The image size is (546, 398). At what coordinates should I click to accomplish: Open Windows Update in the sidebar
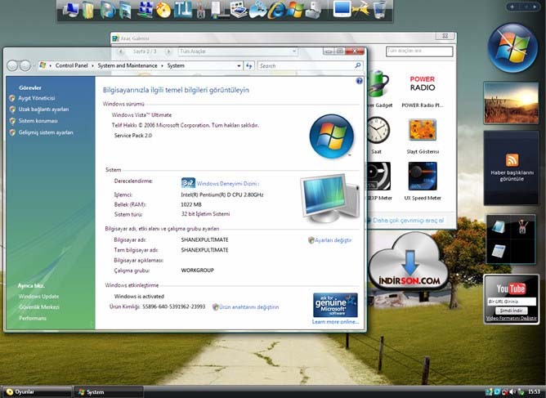pos(38,297)
